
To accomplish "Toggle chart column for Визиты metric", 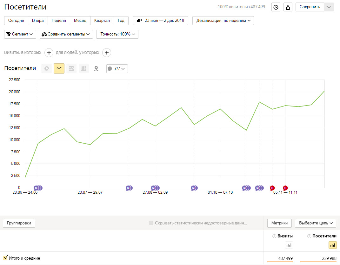I will tap(289, 245).
